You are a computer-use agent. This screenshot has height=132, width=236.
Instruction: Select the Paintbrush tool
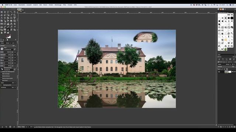click(x=8, y=27)
